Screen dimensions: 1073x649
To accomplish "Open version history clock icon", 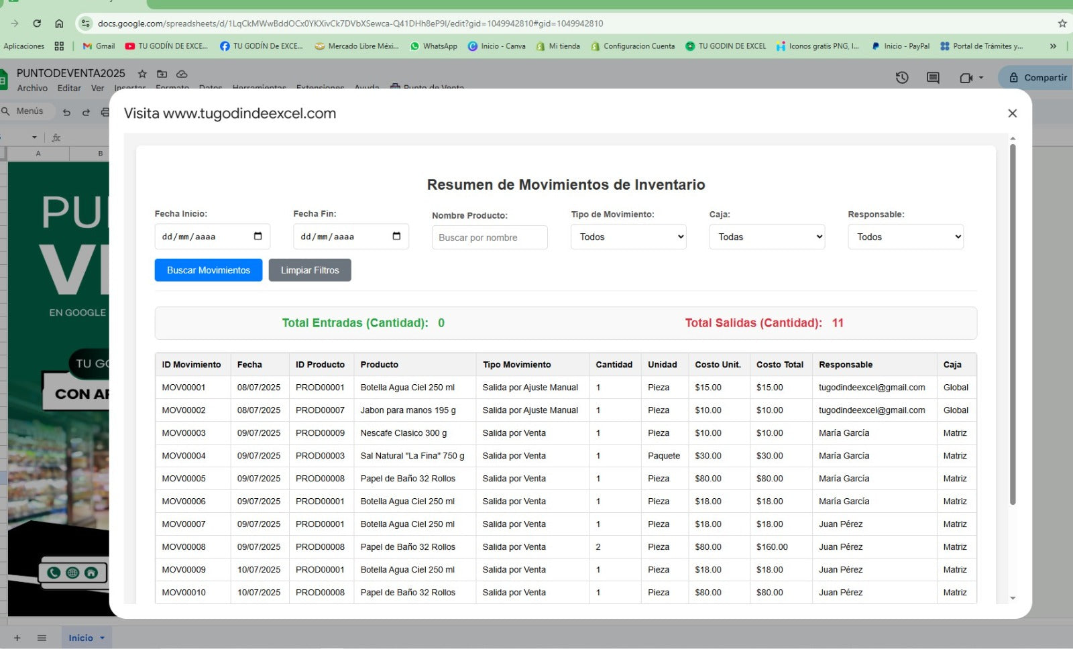I will (902, 78).
